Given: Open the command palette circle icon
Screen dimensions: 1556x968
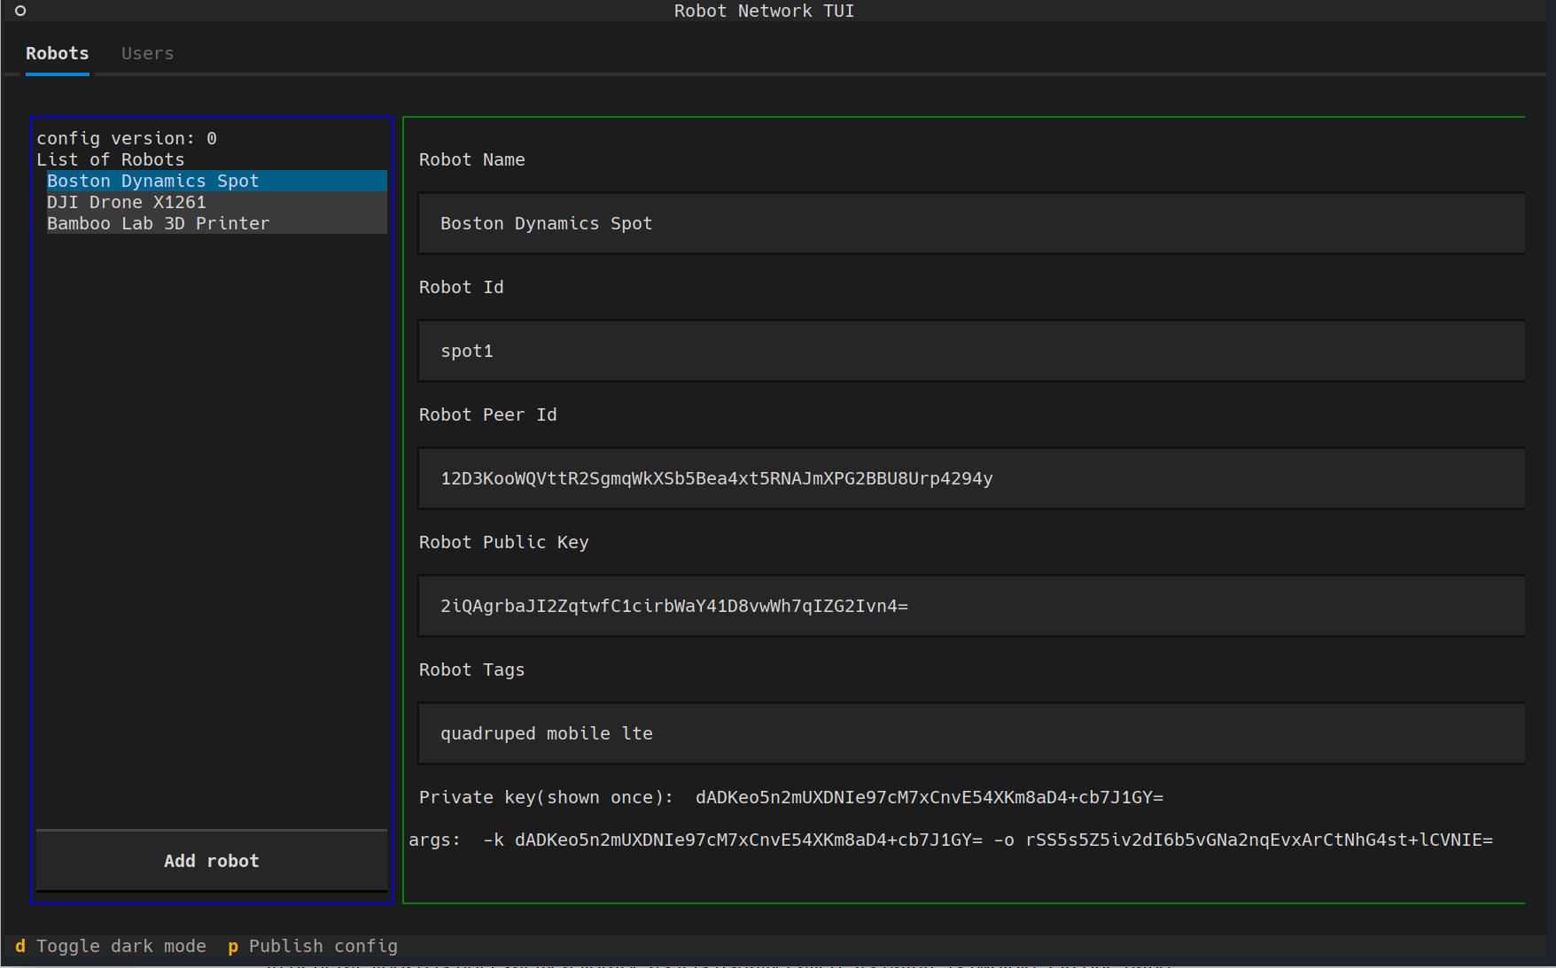Looking at the screenshot, I should click(x=20, y=11).
